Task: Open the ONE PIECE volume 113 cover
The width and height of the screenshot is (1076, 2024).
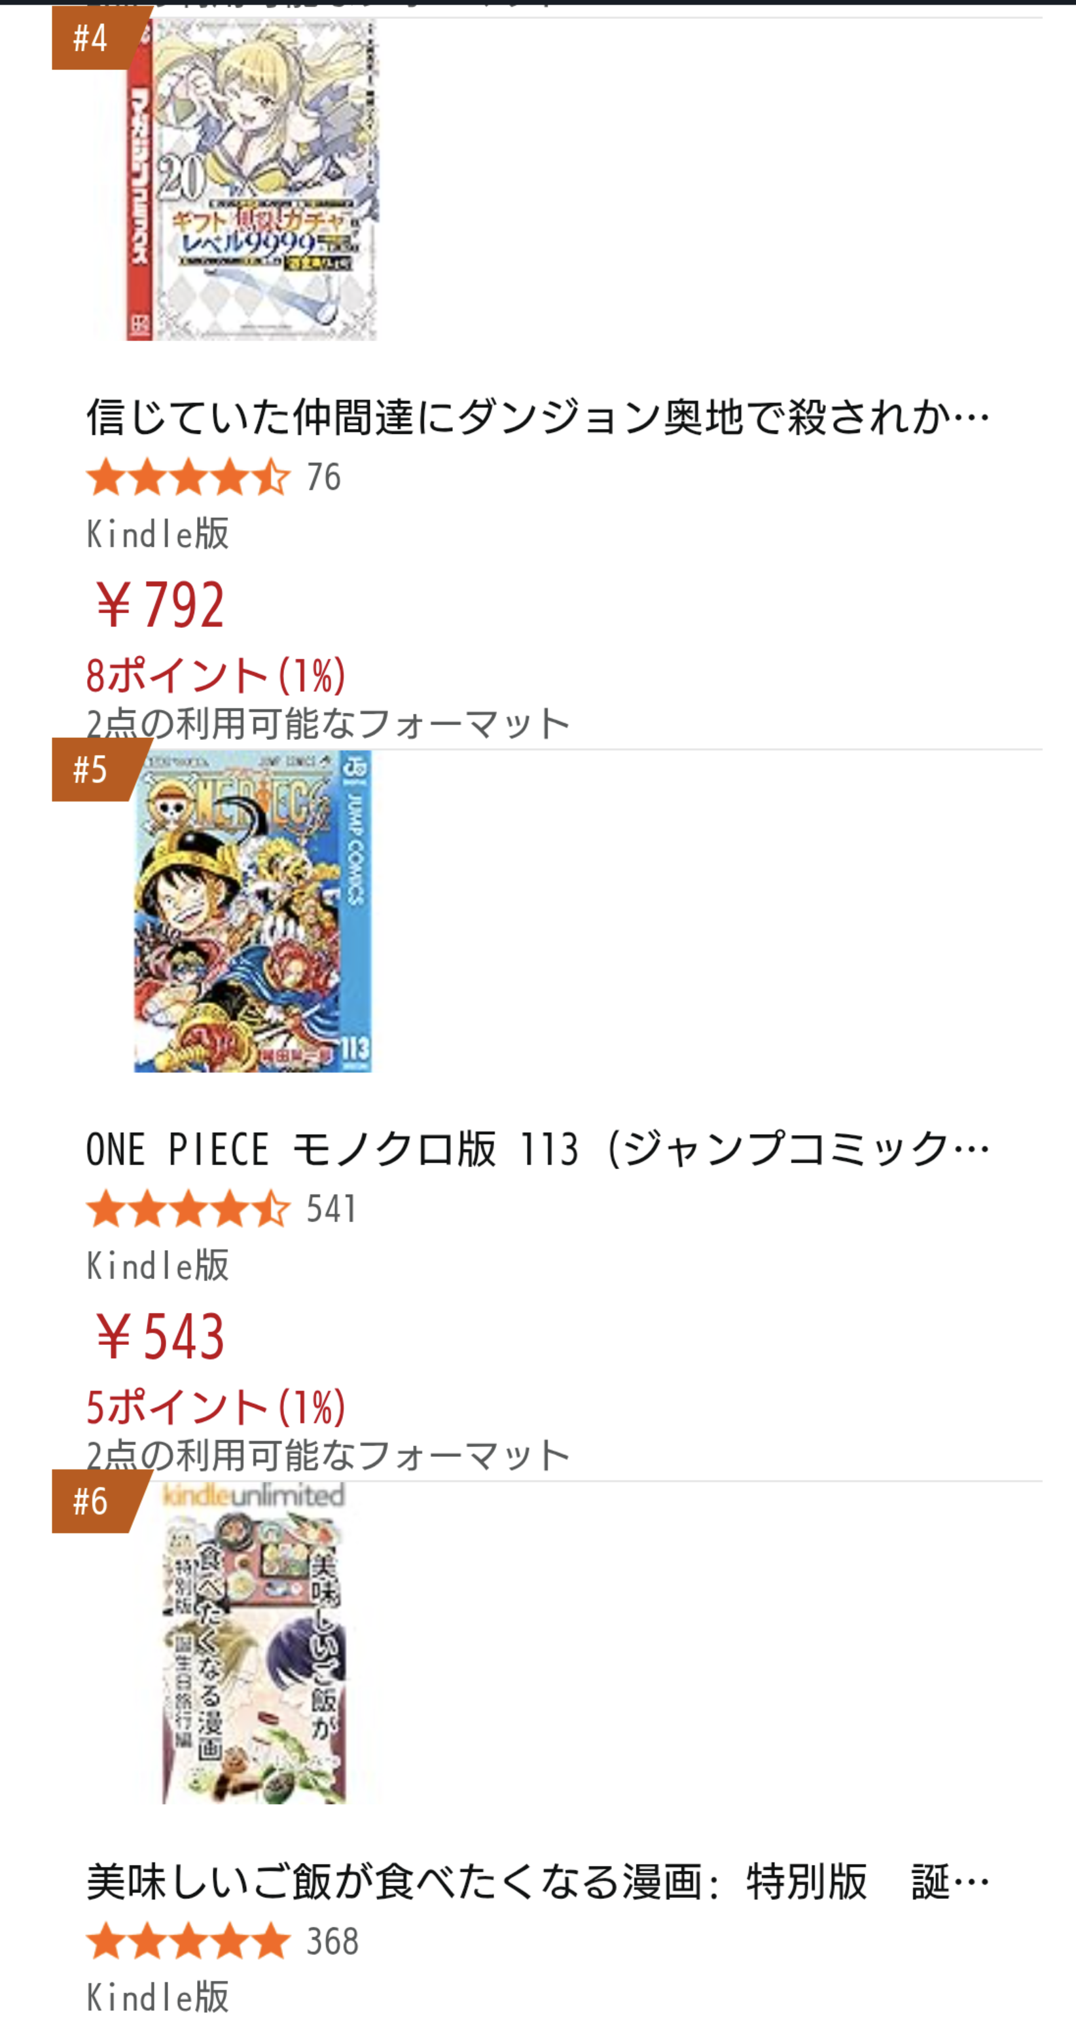Action: click(x=253, y=911)
